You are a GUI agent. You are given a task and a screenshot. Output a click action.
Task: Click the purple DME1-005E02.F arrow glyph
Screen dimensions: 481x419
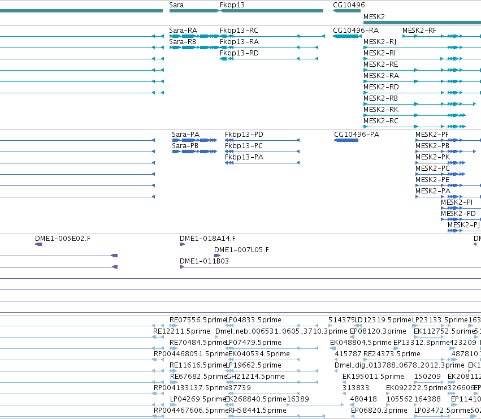[x=38, y=244]
